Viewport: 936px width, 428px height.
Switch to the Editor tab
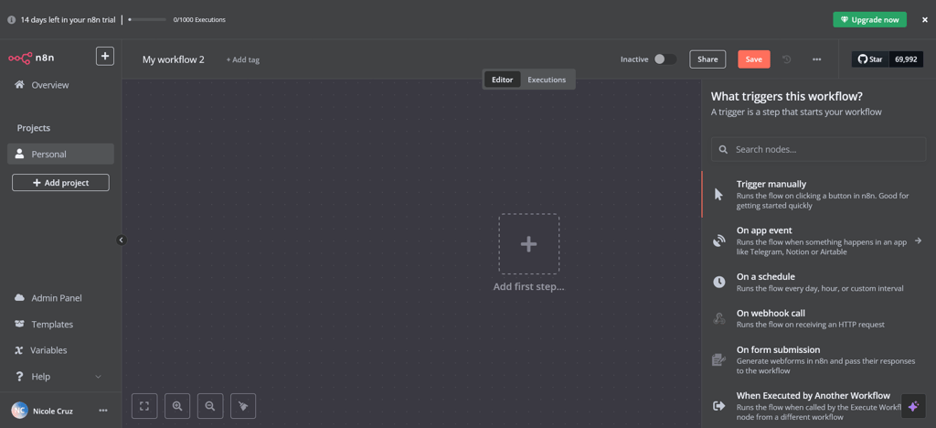tap(502, 80)
